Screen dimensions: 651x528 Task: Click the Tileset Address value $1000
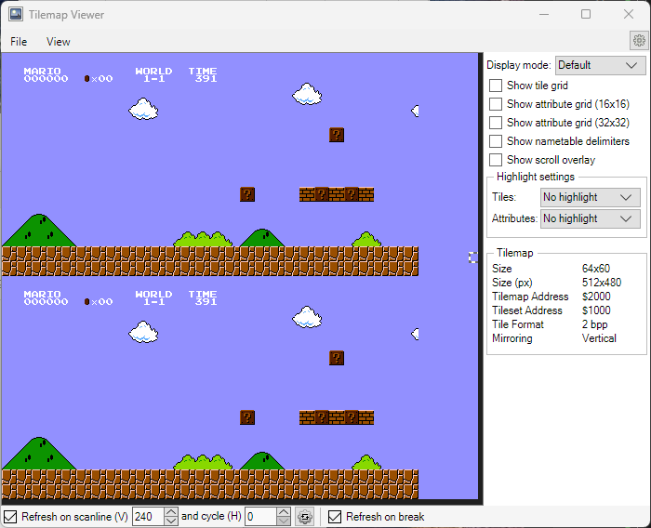596,310
